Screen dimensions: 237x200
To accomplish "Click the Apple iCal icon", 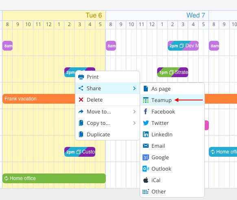I will [146, 180].
